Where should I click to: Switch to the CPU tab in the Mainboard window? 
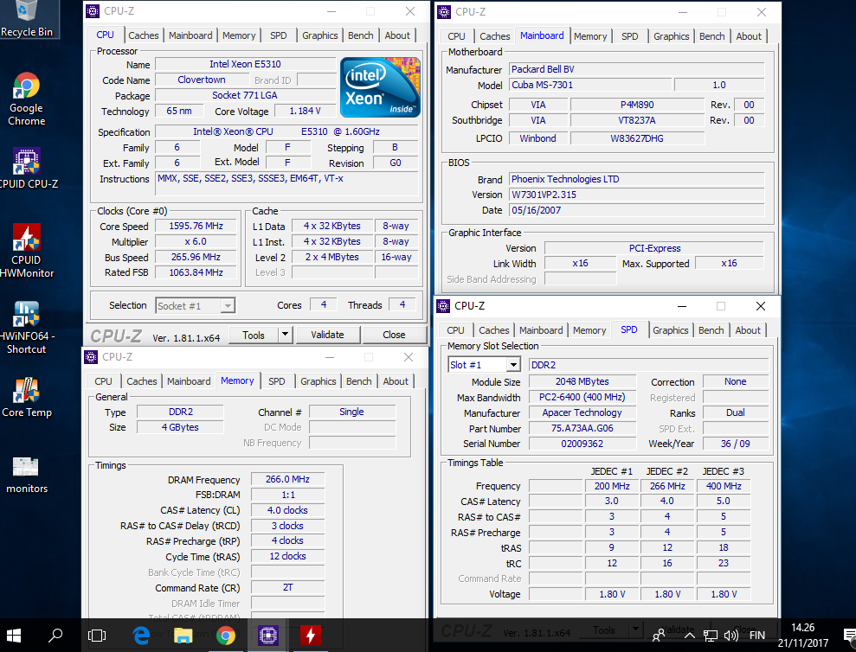coord(456,36)
